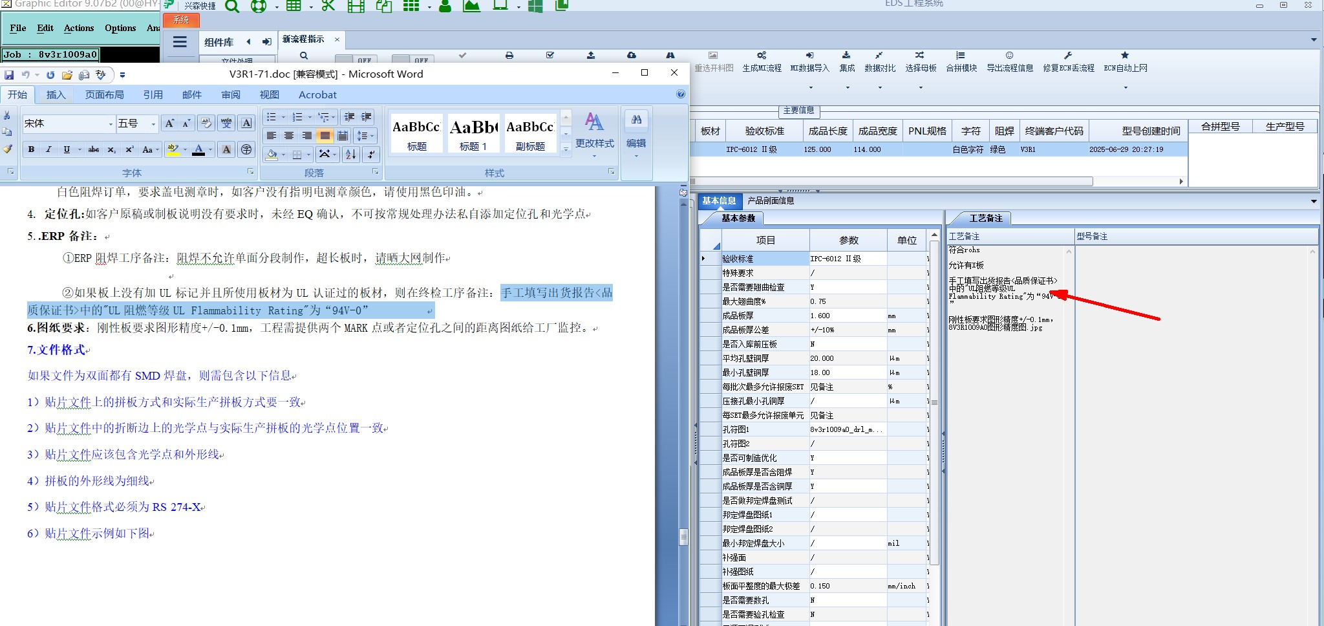Apply the 副标题 style
Viewport: 1324px width, 626px height.
coord(530,134)
